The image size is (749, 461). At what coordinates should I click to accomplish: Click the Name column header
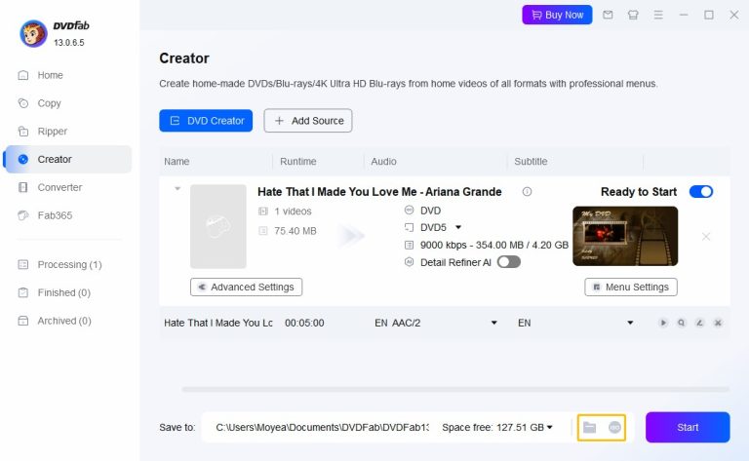(177, 162)
